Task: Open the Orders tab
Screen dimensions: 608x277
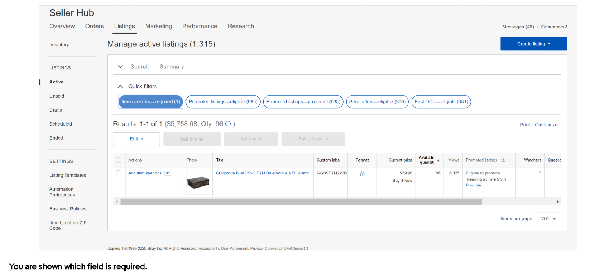Action: 94,26
